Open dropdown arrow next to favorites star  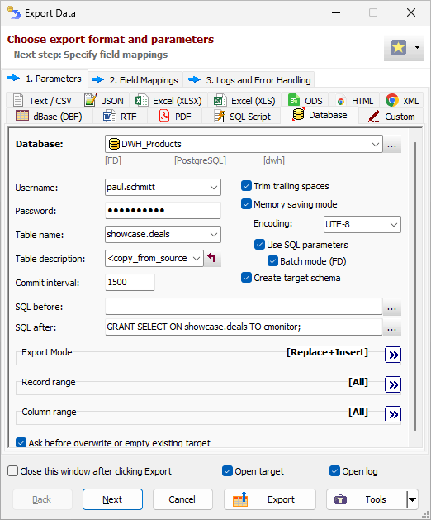[418, 47]
